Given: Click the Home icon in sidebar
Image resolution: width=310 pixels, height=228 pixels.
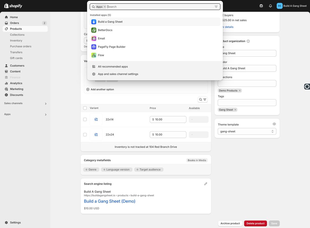Looking at the screenshot, I should tap(6, 17).
